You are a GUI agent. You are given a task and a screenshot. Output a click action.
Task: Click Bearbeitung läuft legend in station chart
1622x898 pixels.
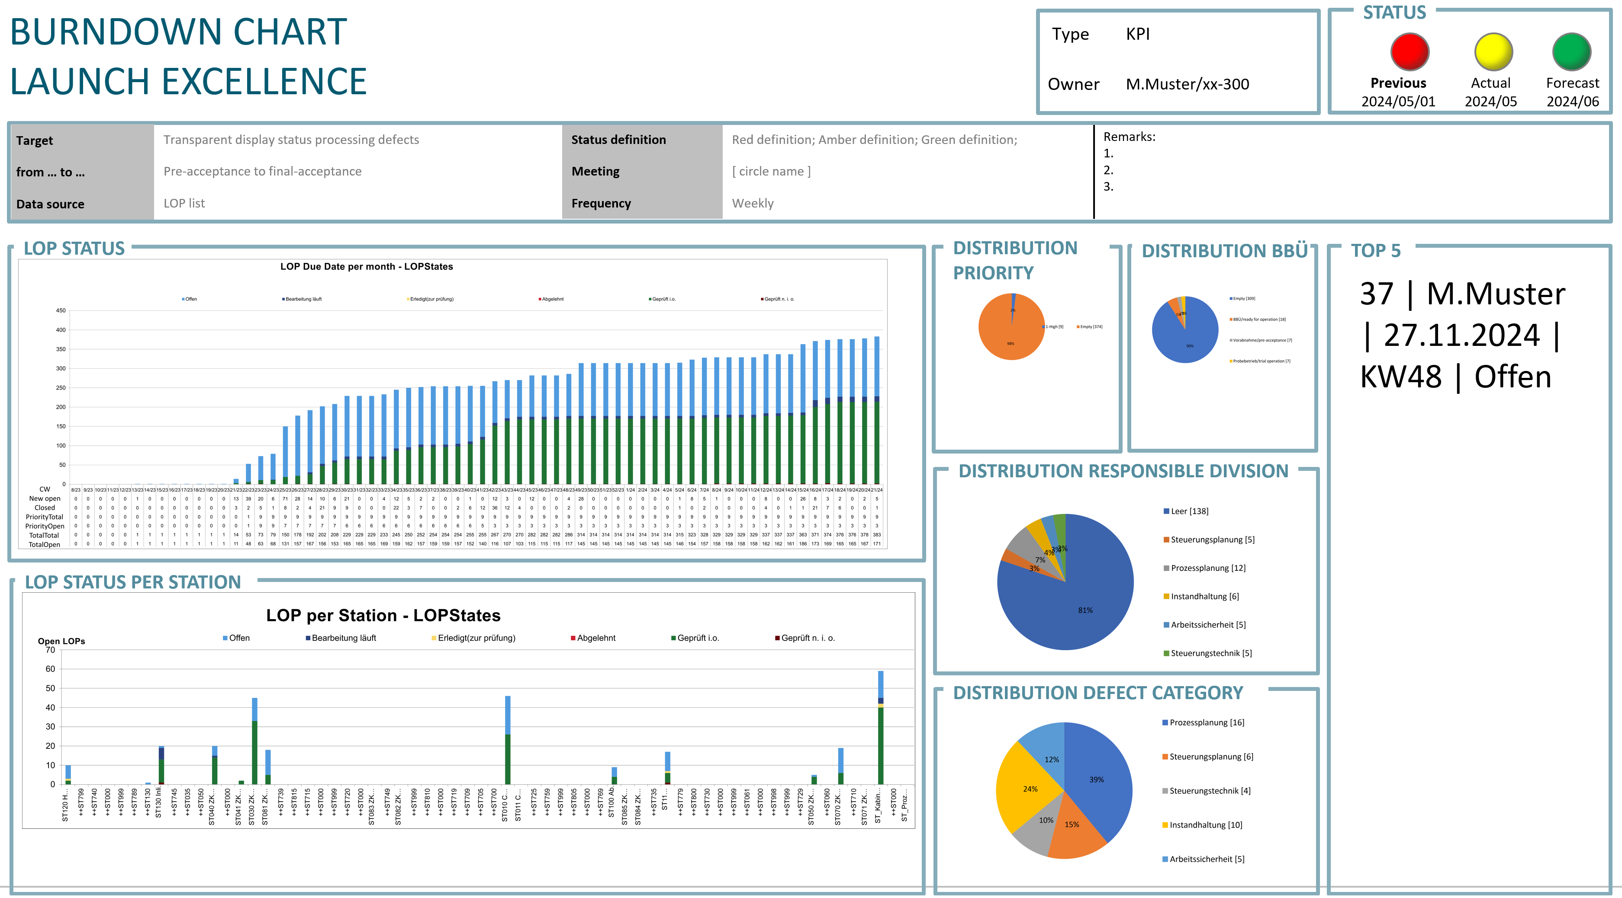point(341,638)
